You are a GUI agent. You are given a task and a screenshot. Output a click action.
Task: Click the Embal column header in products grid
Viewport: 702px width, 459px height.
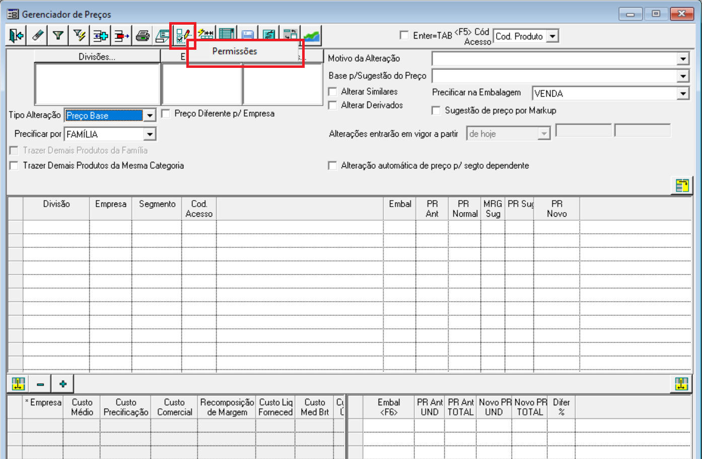pos(400,209)
